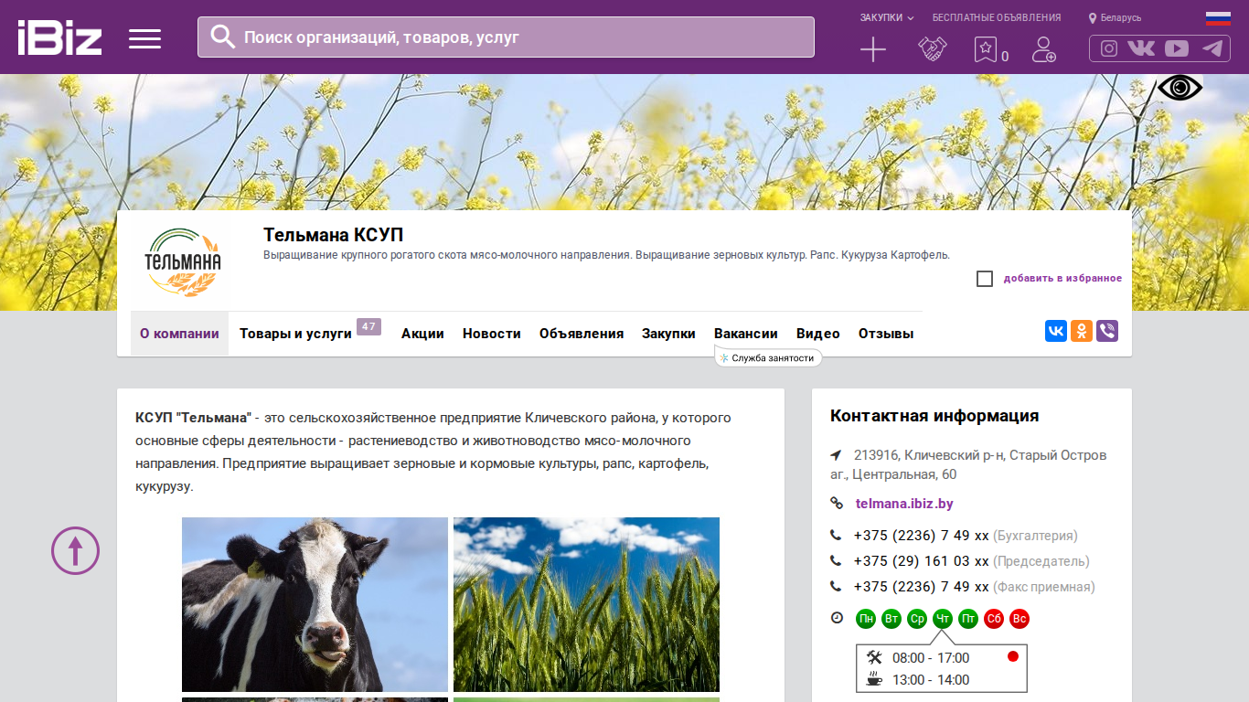Screen dimensions: 1249x702
Task: Check the 'добавить в избранное' checkbox
Action: click(x=985, y=279)
